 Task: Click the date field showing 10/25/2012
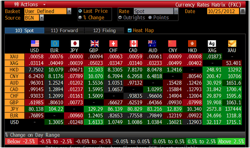click(x=223, y=12)
